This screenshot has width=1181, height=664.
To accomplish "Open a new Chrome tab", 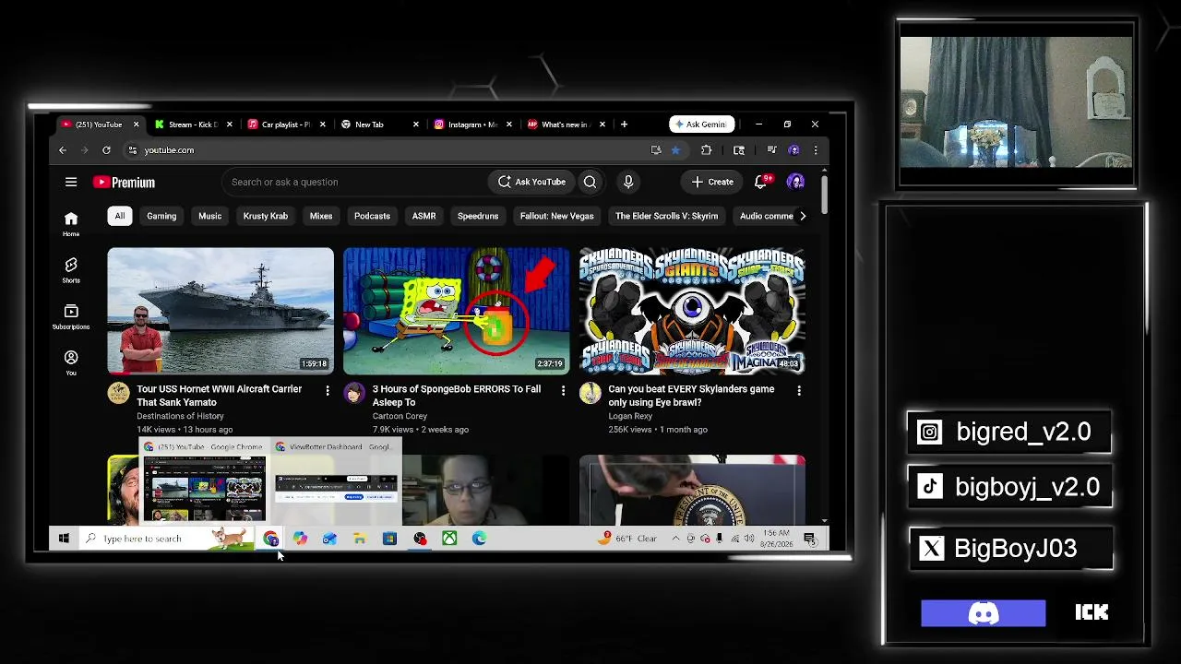I will [x=624, y=125].
